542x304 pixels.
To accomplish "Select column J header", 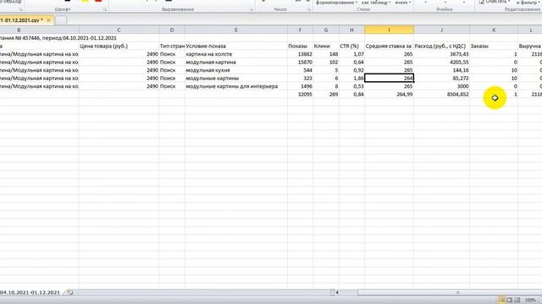I will coord(441,30).
